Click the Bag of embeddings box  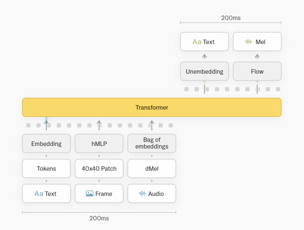point(152,143)
